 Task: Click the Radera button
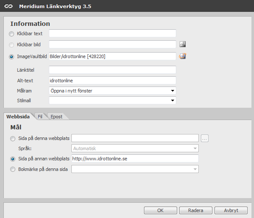click(x=196, y=210)
